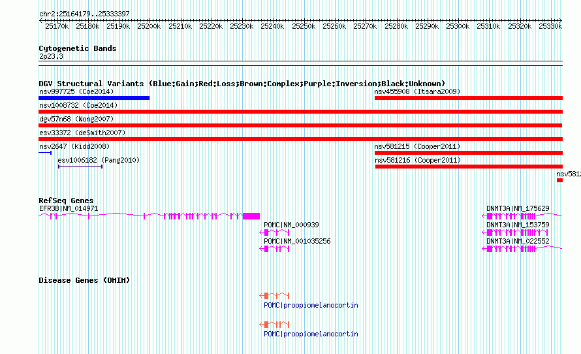
Task: Click the 25300k ruler position
Action: [x=458, y=26]
